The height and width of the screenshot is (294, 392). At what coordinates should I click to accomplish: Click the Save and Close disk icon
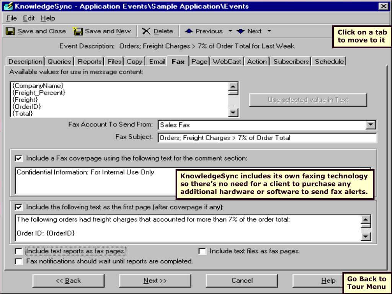tap(10, 31)
